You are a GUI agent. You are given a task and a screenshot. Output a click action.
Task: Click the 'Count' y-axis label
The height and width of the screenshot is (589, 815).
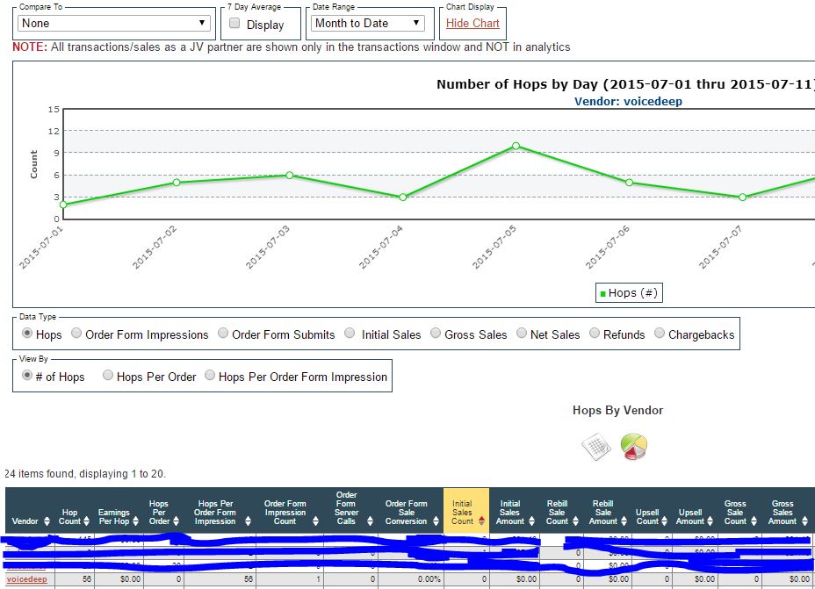point(34,164)
